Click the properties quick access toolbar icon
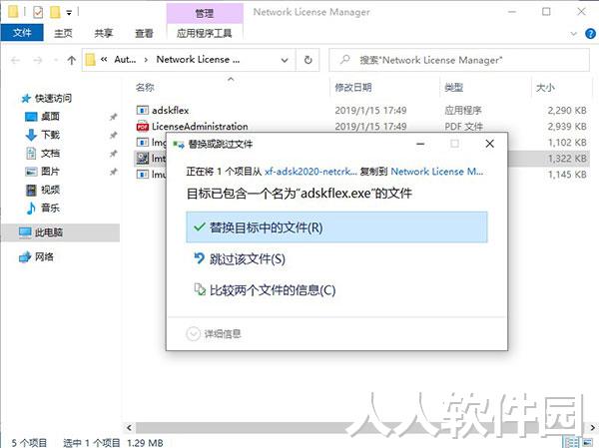 tap(38, 12)
